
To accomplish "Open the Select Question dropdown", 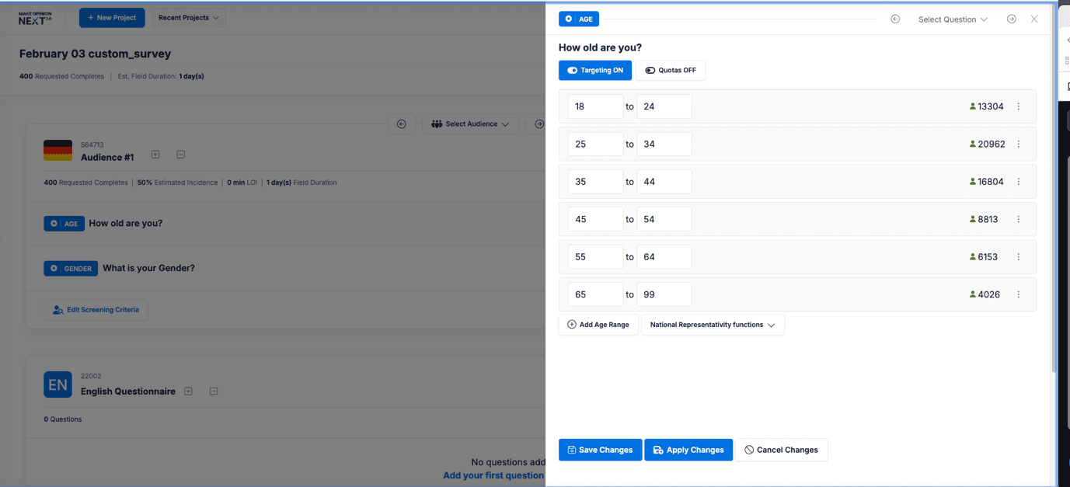I will pos(953,19).
